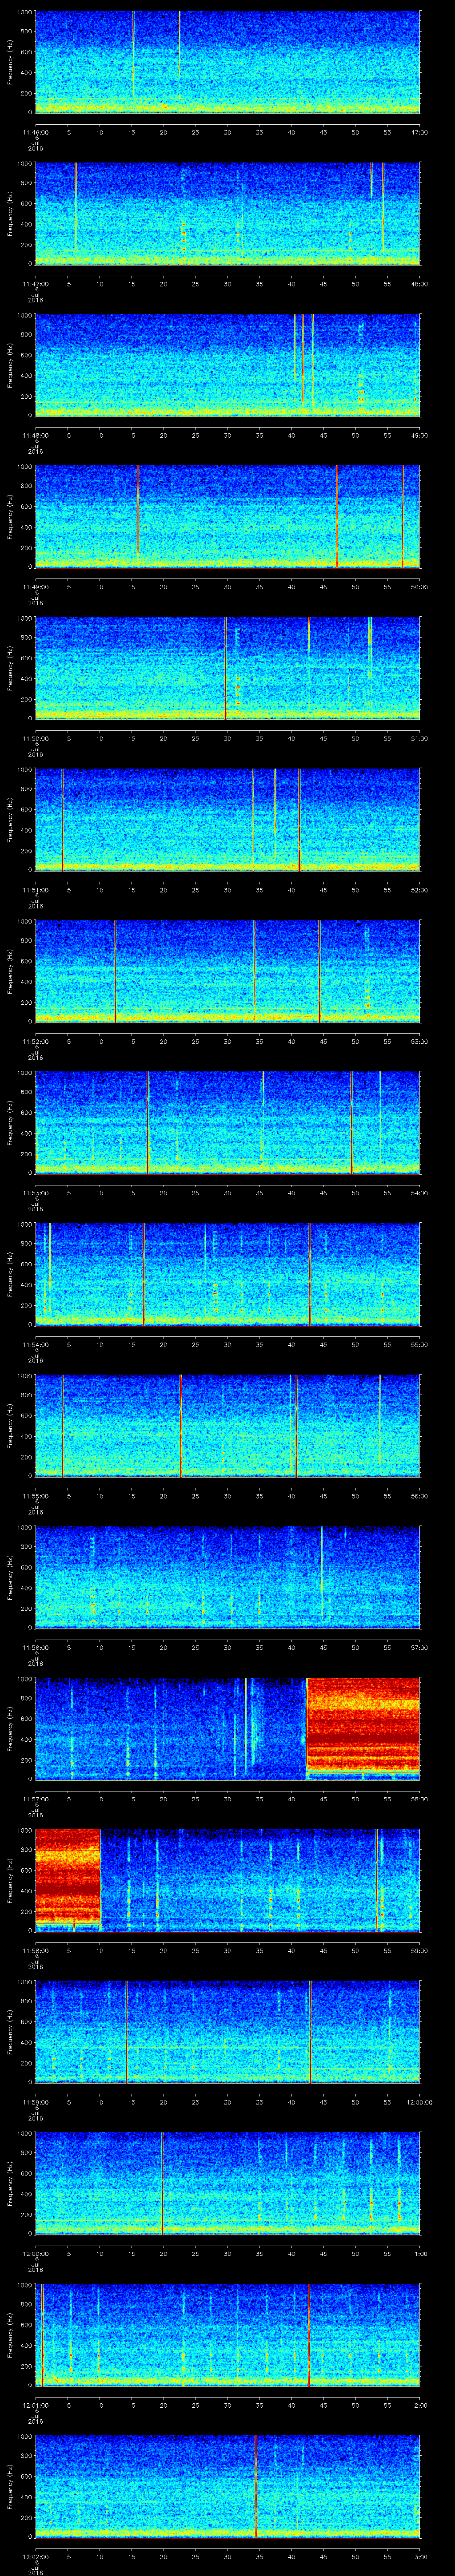Click the red vertical pulse in the 12:02:00 panel
This screenshot has height=2576, width=455.
(x=256, y=2487)
